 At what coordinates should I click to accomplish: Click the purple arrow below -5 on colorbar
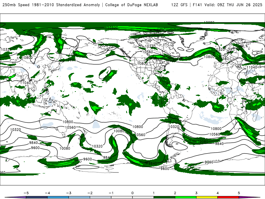[16, 197]
